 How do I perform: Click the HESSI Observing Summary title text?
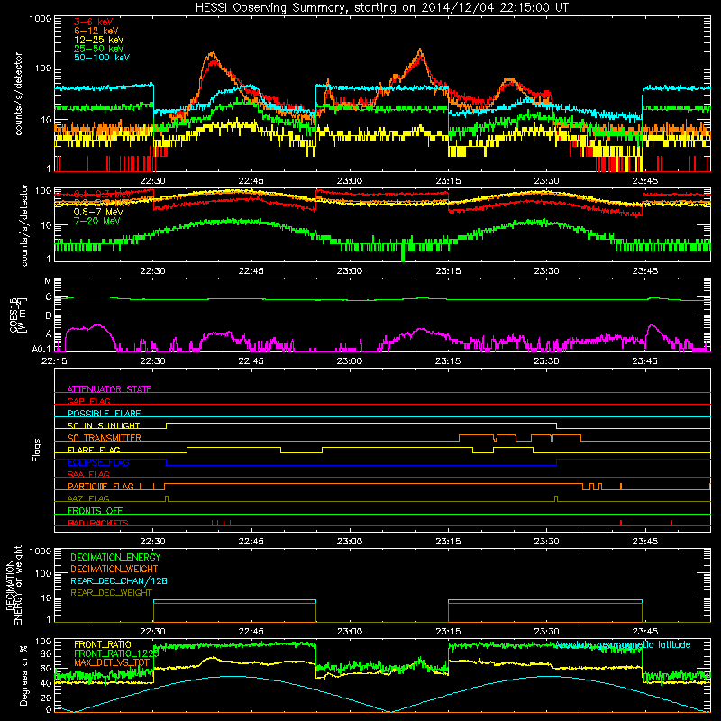point(382,8)
